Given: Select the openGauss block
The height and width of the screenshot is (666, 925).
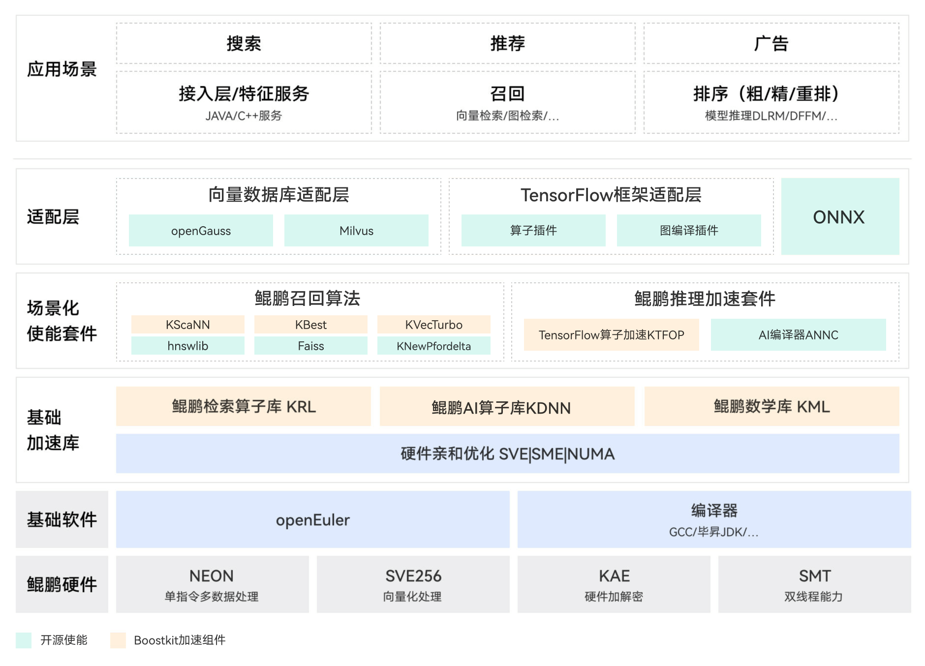Looking at the screenshot, I should 201,230.
